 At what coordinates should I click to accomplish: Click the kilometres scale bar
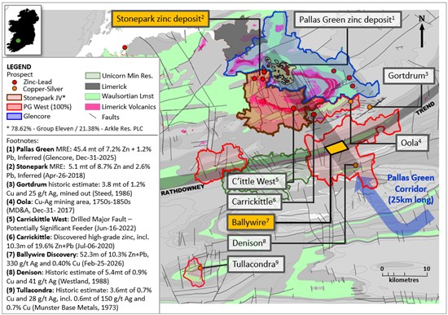pos(404,274)
